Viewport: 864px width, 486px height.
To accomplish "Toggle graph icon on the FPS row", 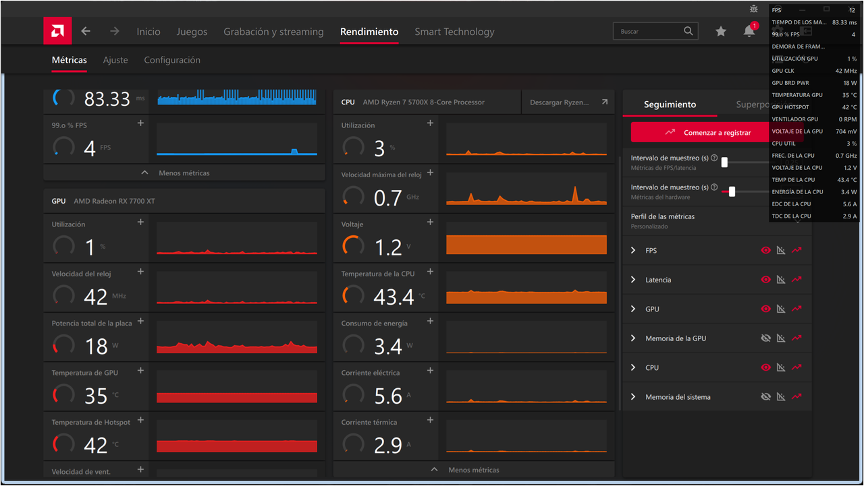I will 781,251.
